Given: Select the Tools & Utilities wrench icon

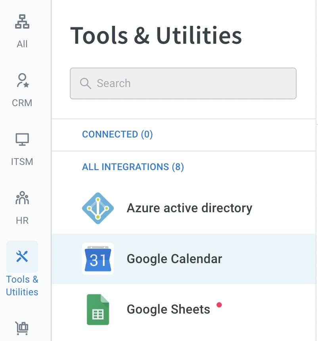Looking at the screenshot, I should (22, 257).
